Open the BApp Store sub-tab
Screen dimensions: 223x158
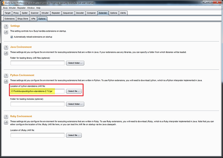point(23,19)
